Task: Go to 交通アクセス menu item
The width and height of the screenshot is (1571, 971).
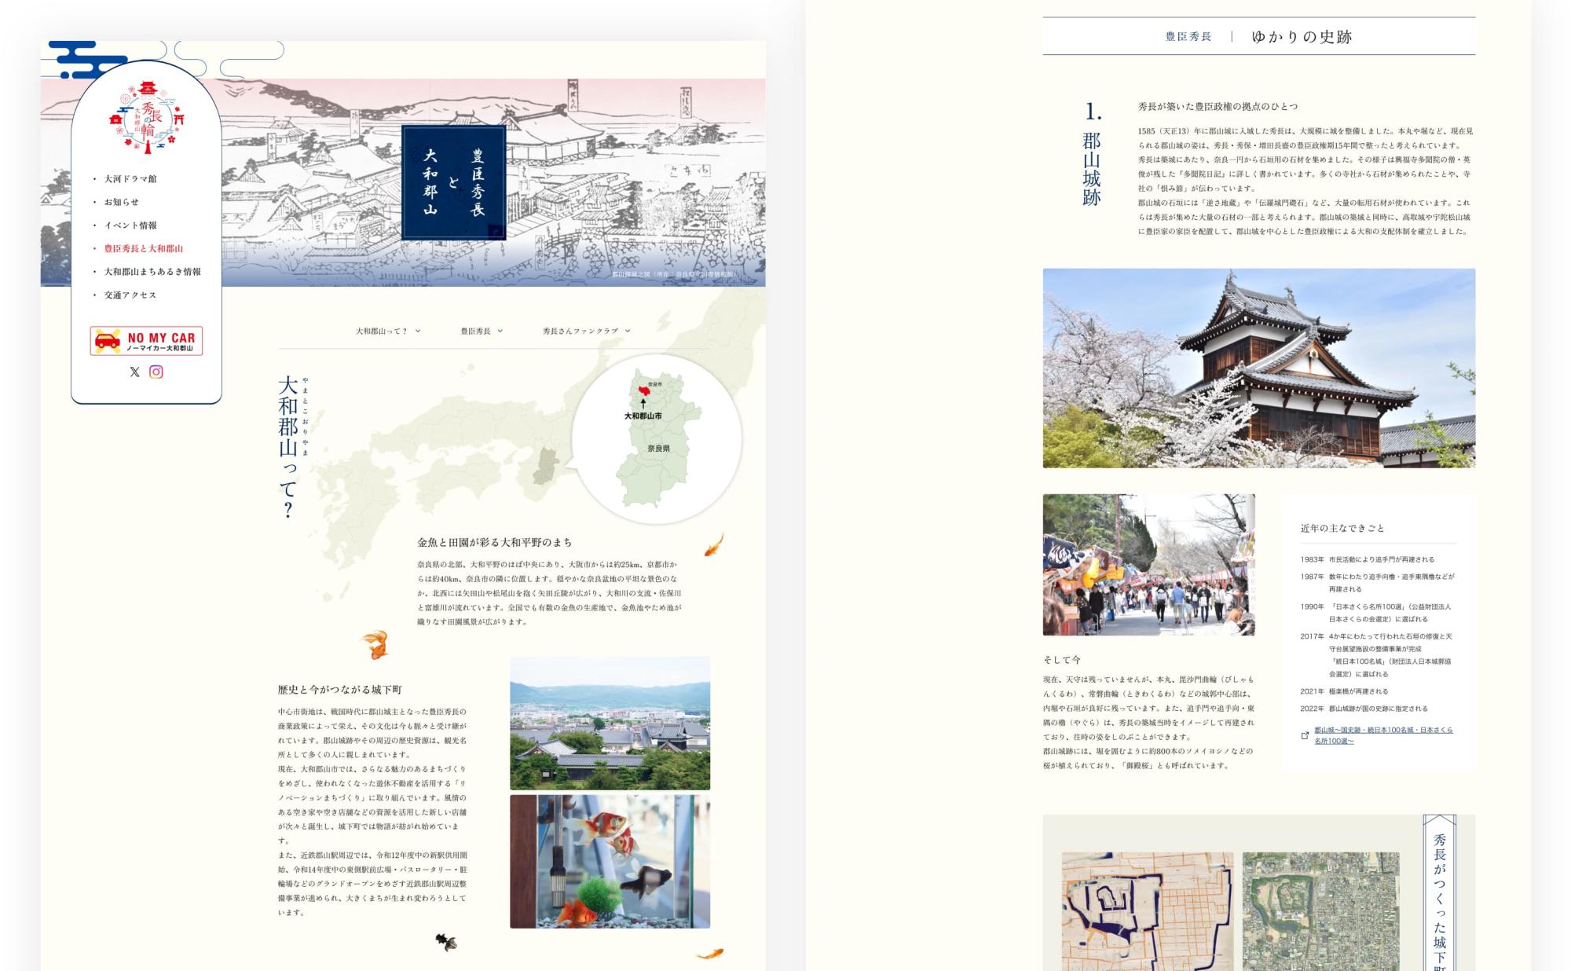Action: click(130, 295)
